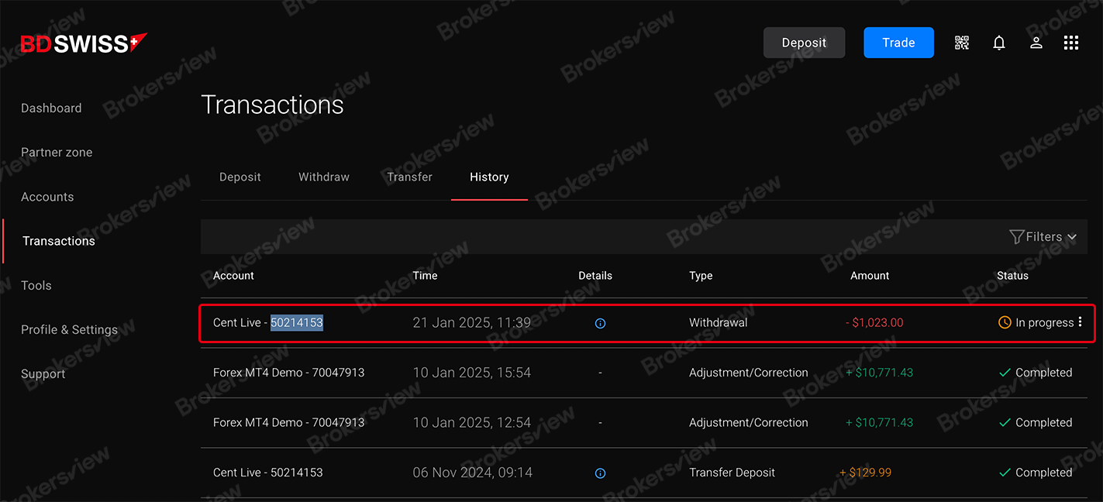
Task: Select the History tab
Action: 489,177
